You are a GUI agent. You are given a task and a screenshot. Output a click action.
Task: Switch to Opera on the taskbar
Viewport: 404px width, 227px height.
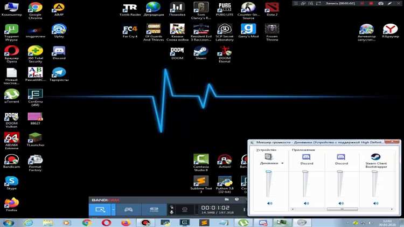tap(106, 223)
